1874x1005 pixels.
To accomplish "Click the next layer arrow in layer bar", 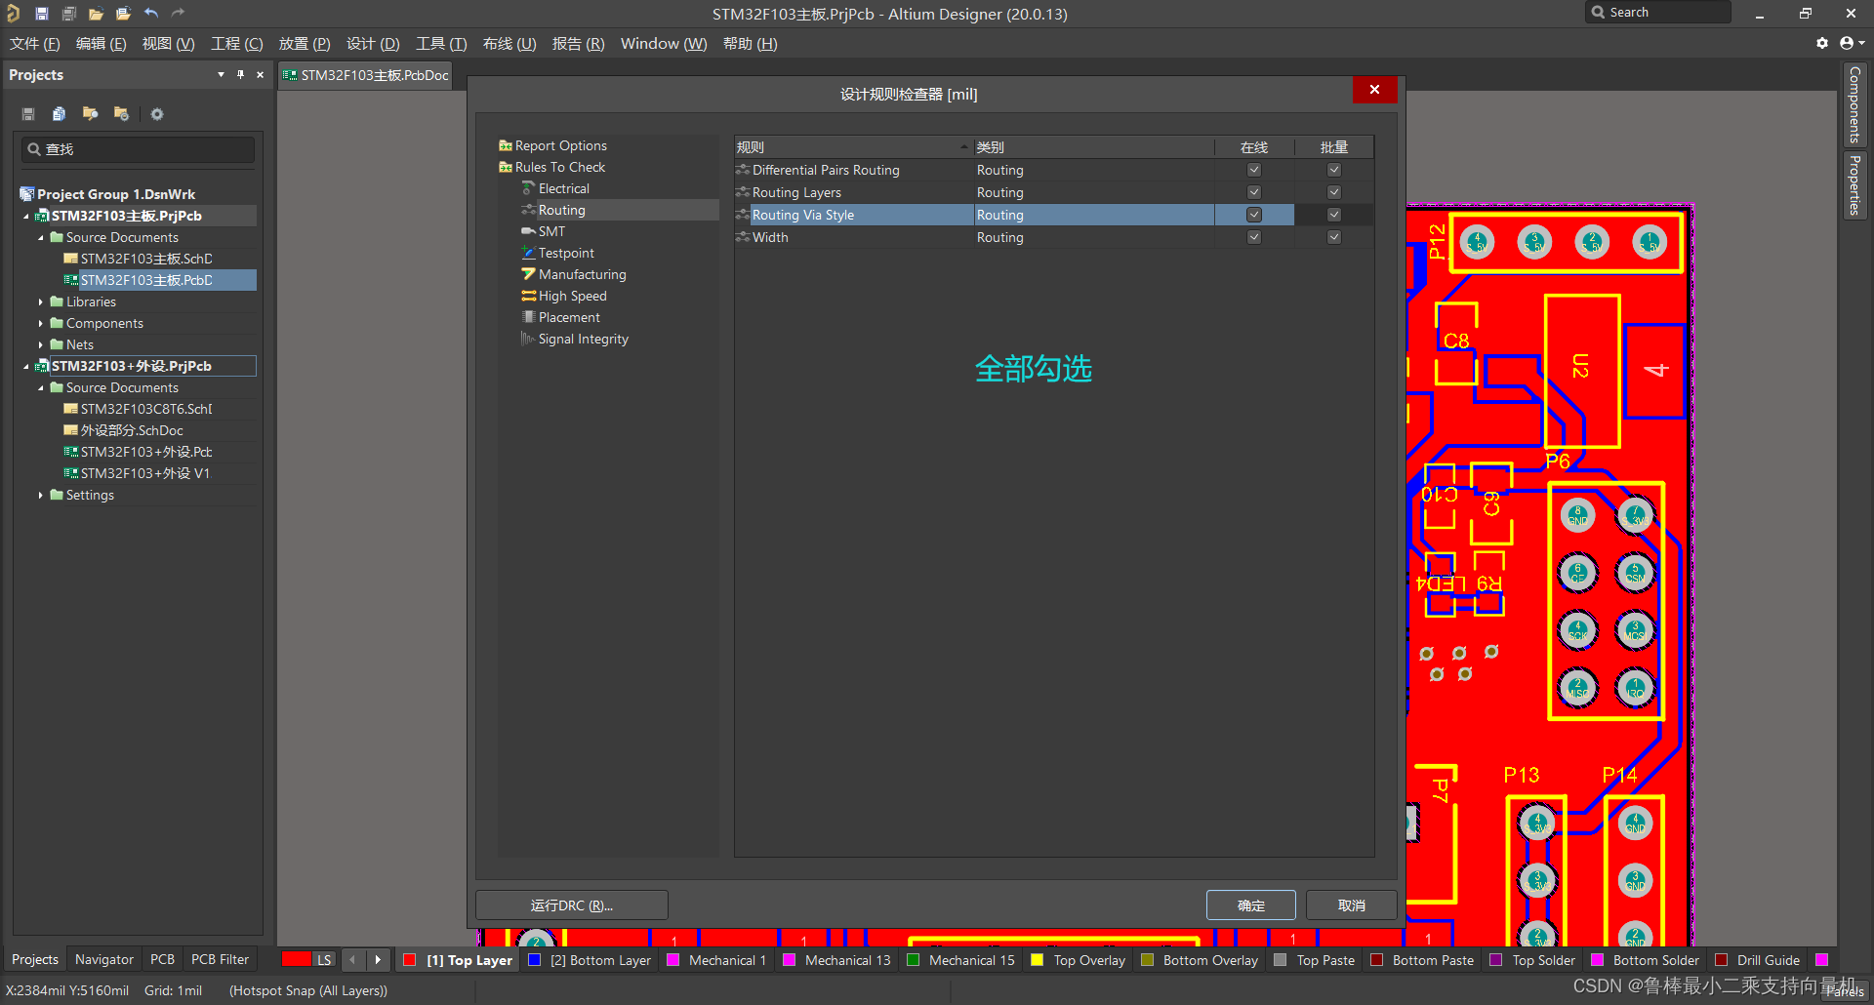I will coord(378,960).
